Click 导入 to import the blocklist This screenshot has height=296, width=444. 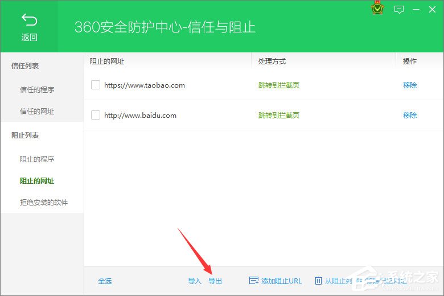point(195,281)
